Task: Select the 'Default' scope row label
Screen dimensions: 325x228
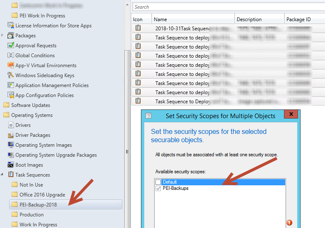Action: click(170, 182)
